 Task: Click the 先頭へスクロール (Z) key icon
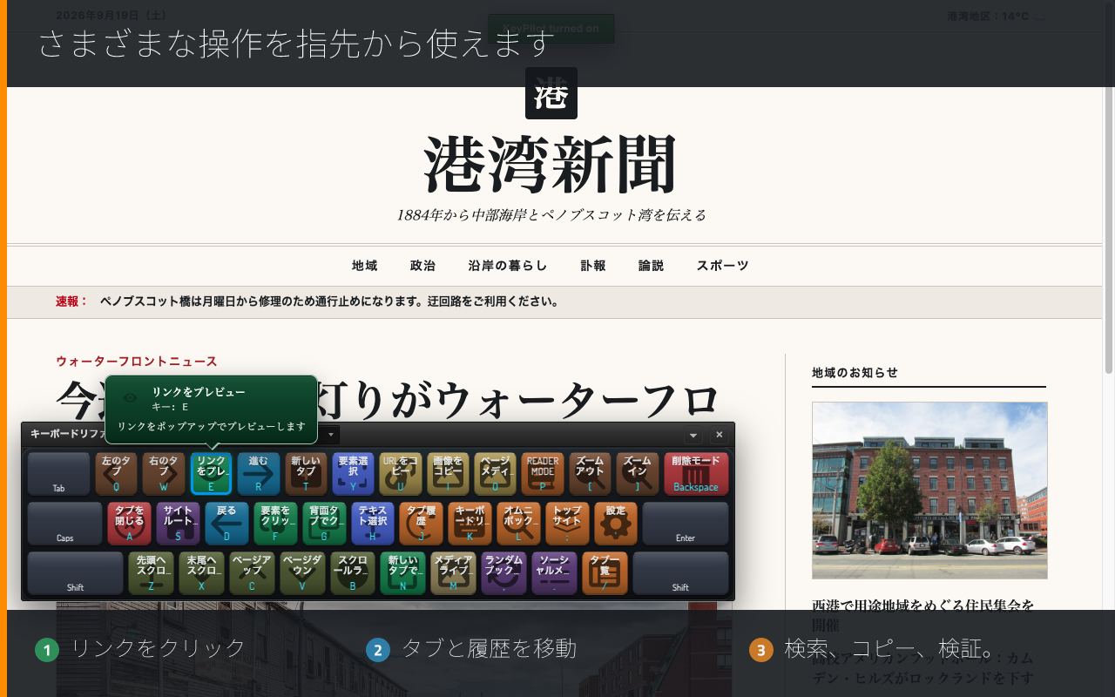tap(151, 573)
